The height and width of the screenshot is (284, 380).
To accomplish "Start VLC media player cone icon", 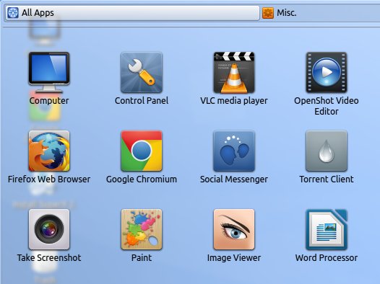I will tap(234, 72).
